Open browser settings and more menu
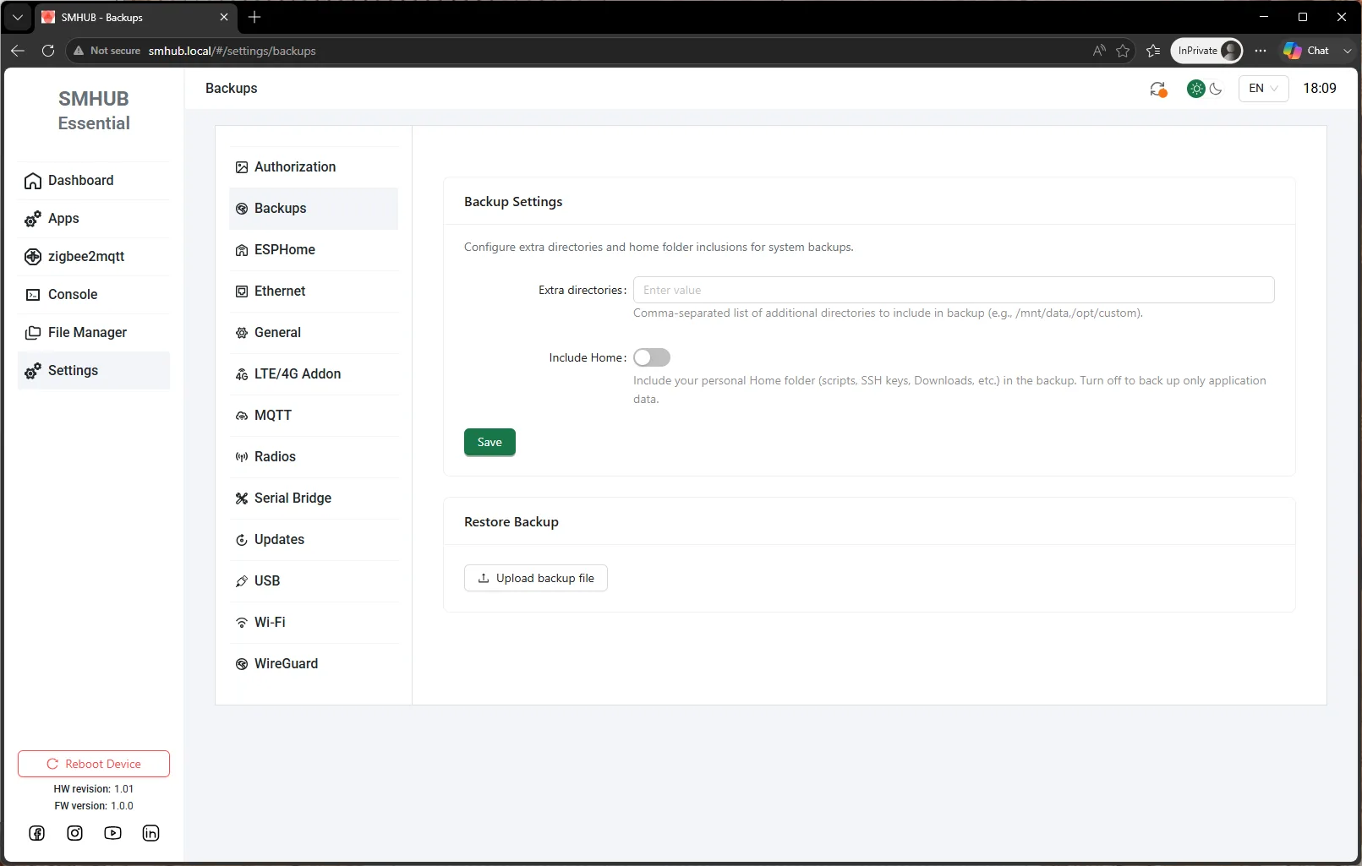Viewport: 1362px width, 866px height. (x=1261, y=51)
